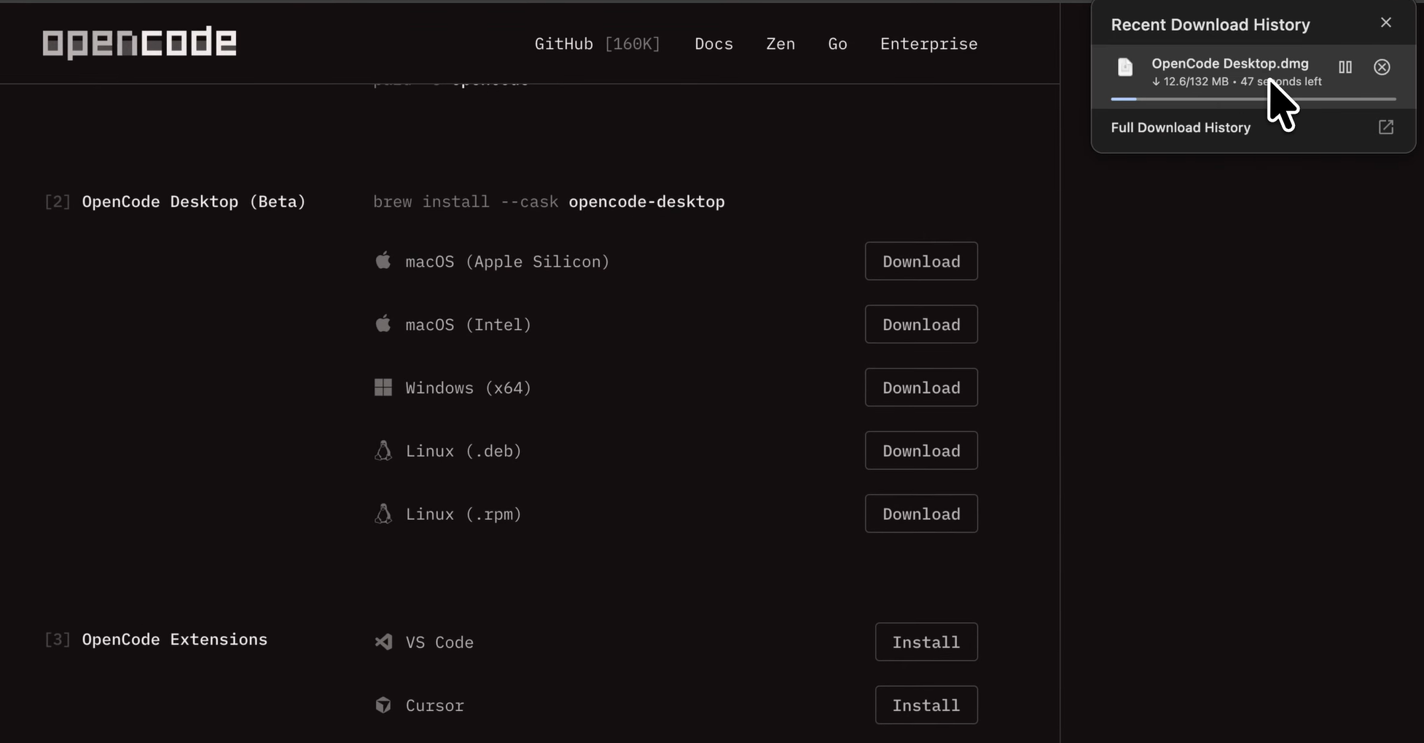Click the OpenCode Extensions heading

click(175, 640)
